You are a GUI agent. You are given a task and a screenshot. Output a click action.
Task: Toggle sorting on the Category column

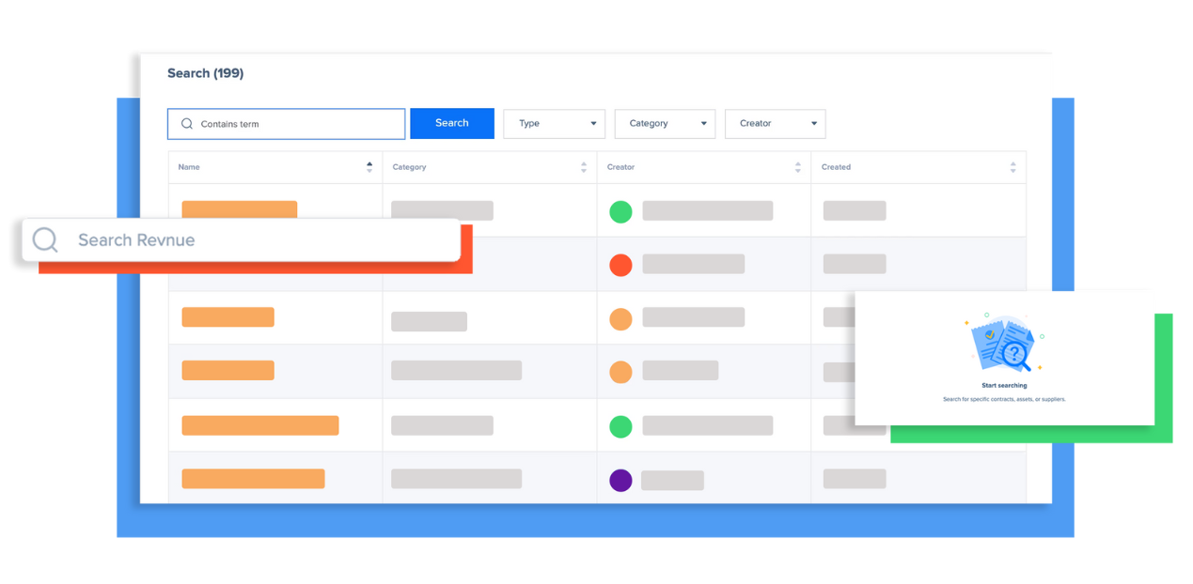coord(584,166)
